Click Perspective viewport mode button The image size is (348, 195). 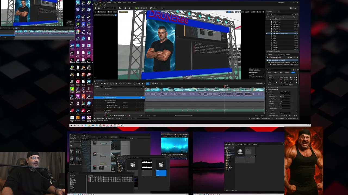(x=102, y=12)
